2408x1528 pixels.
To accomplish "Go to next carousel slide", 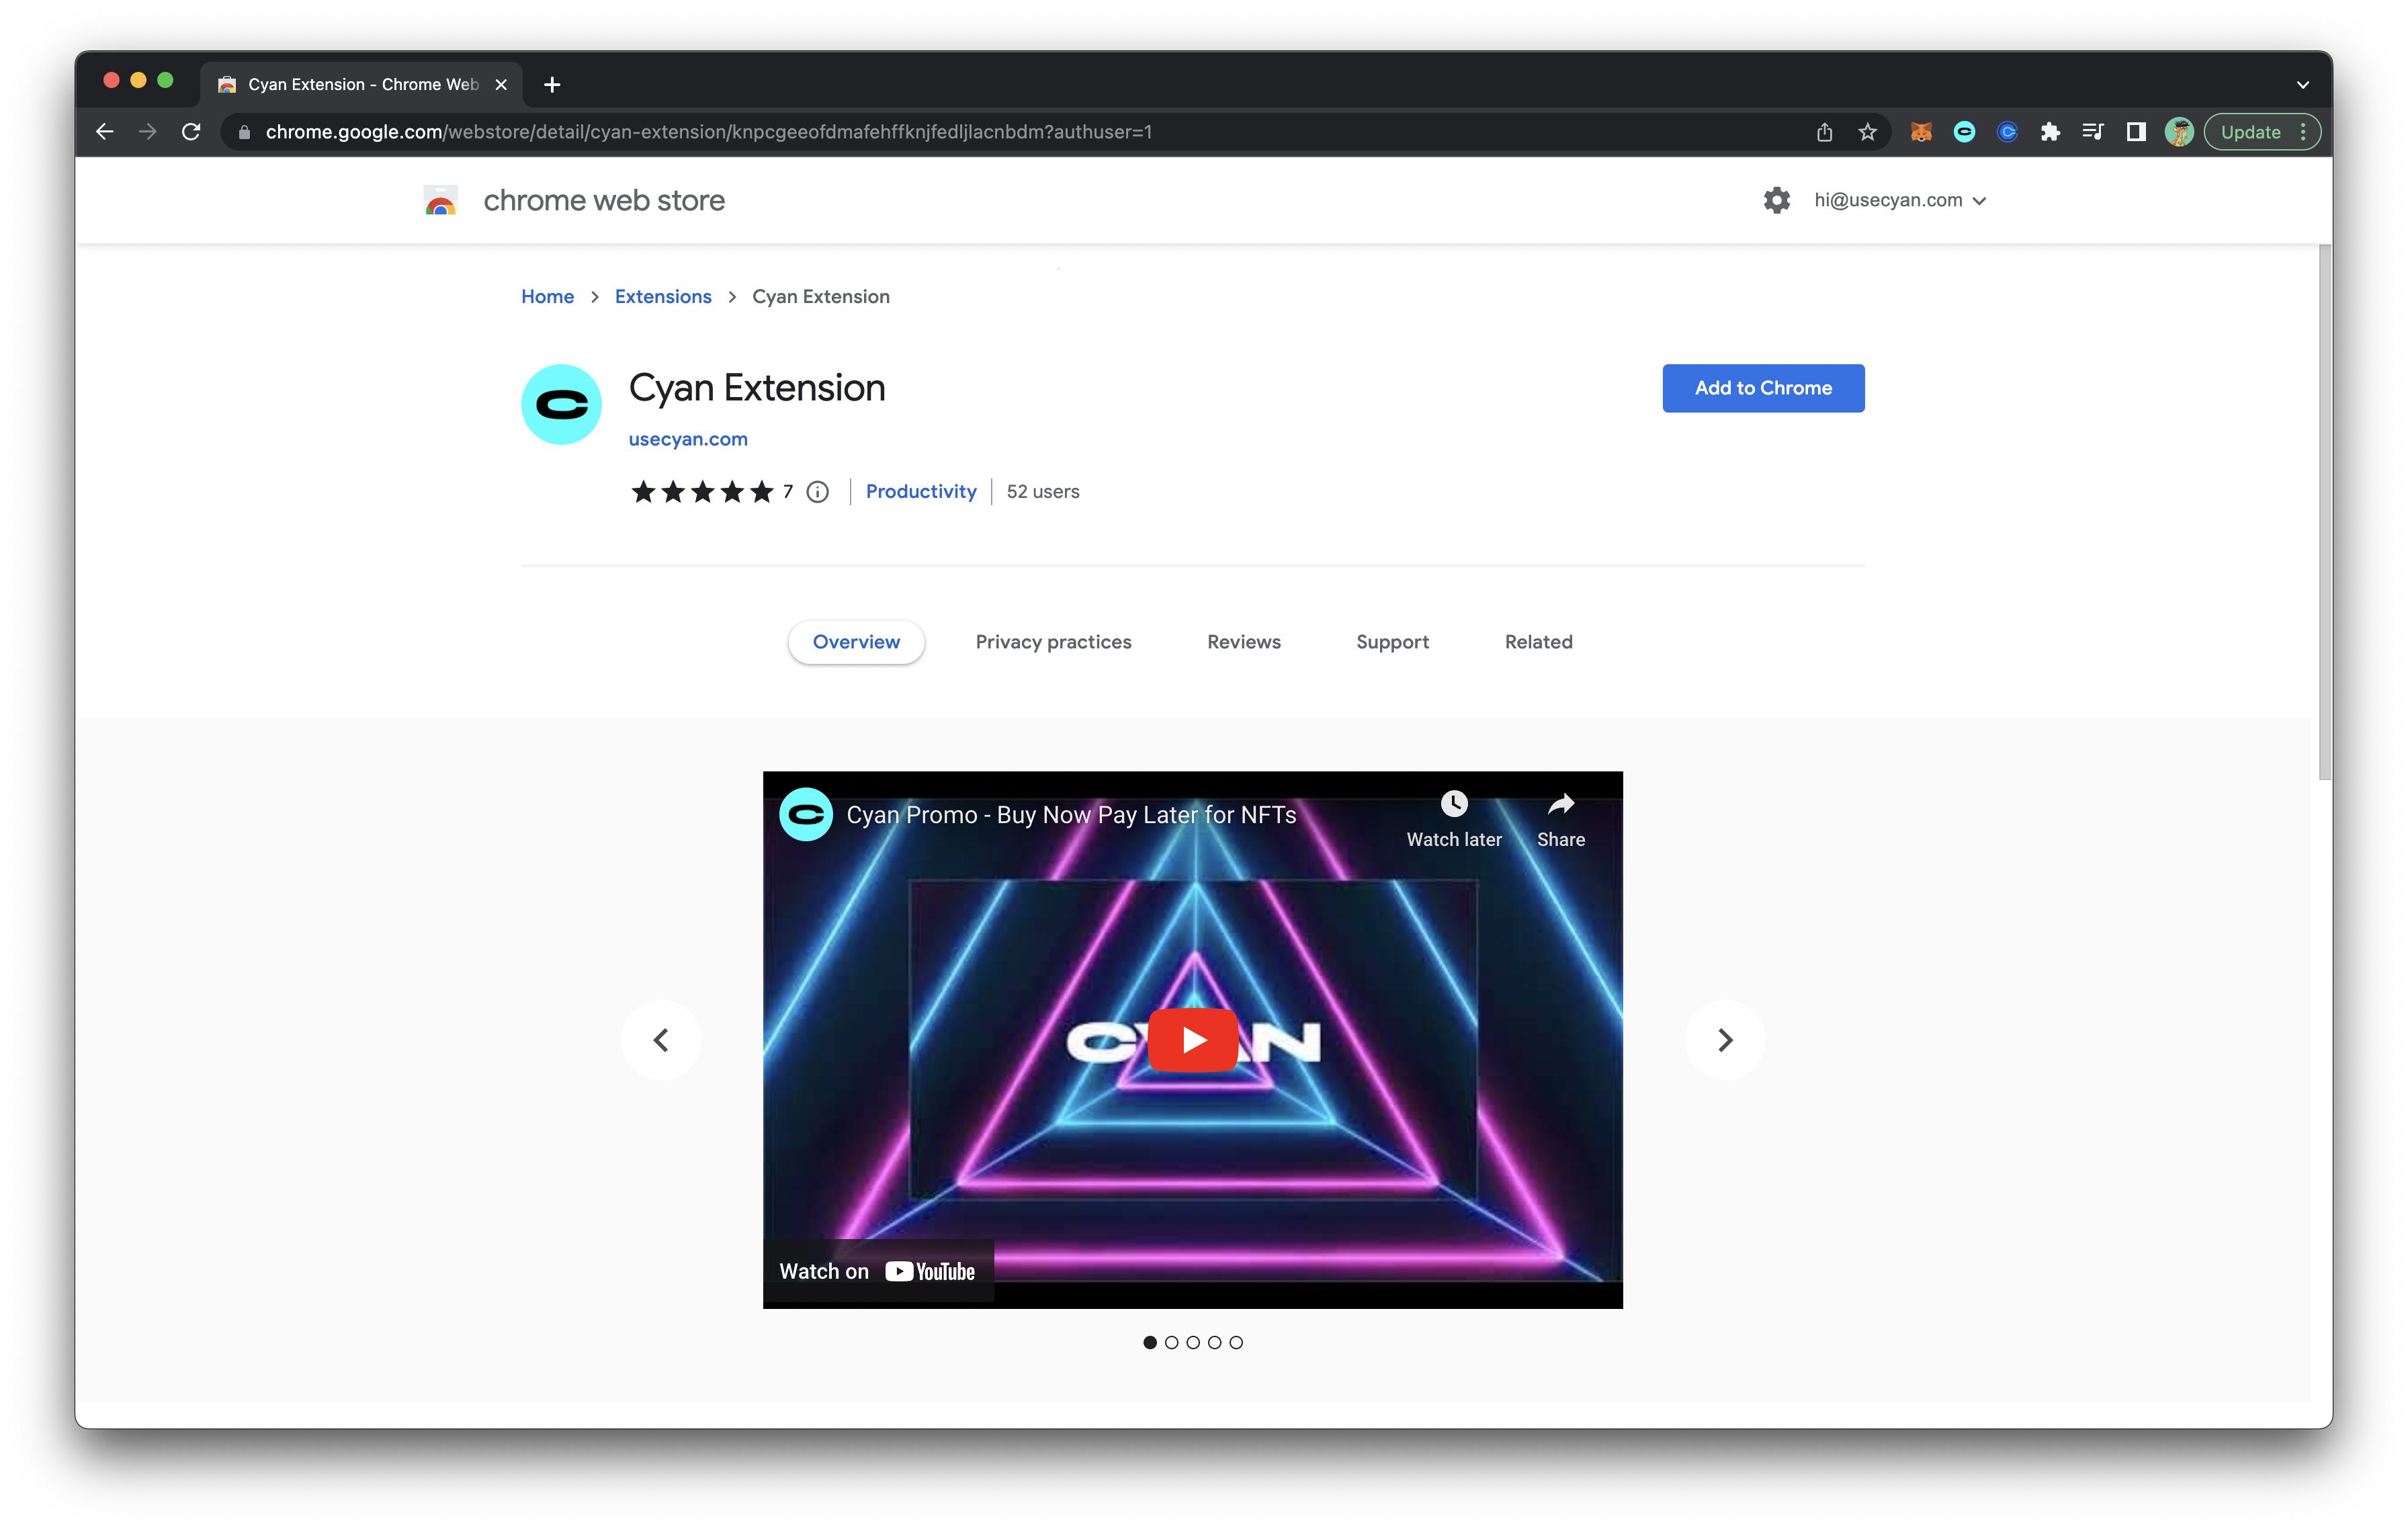I will tap(1724, 1040).
